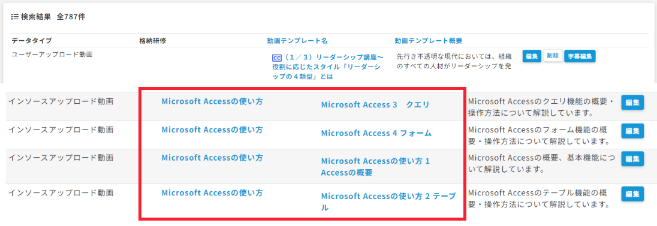Sort by 動画テンプレート名 column header
Image resolution: width=657 pixels, height=226 pixels.
coord(297,41)
